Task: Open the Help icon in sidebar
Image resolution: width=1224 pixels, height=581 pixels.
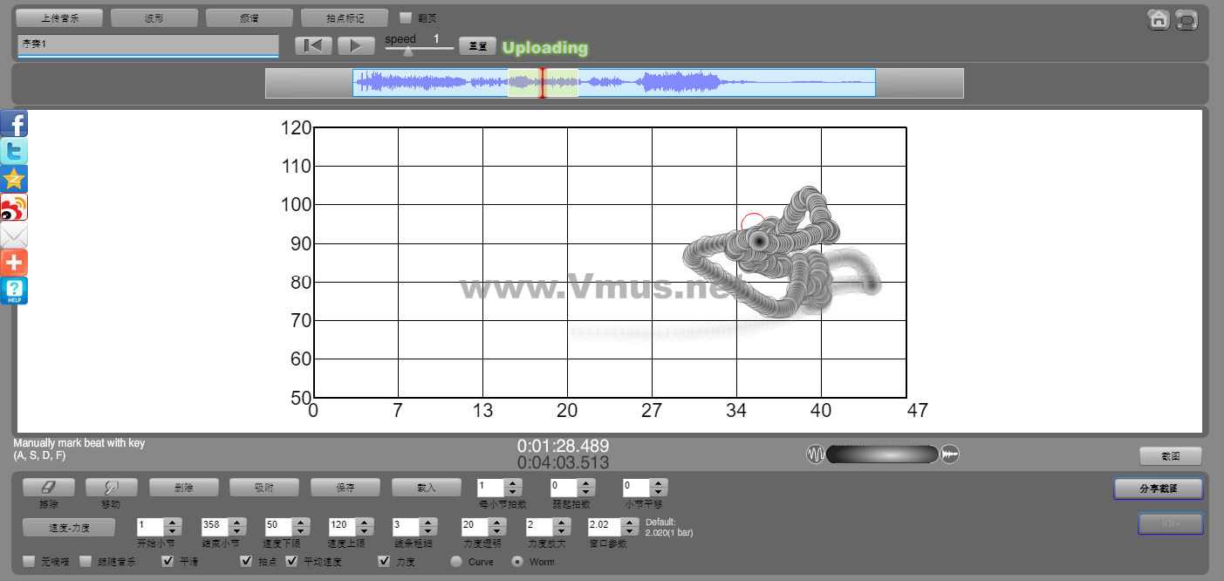Action: [14, 290]
